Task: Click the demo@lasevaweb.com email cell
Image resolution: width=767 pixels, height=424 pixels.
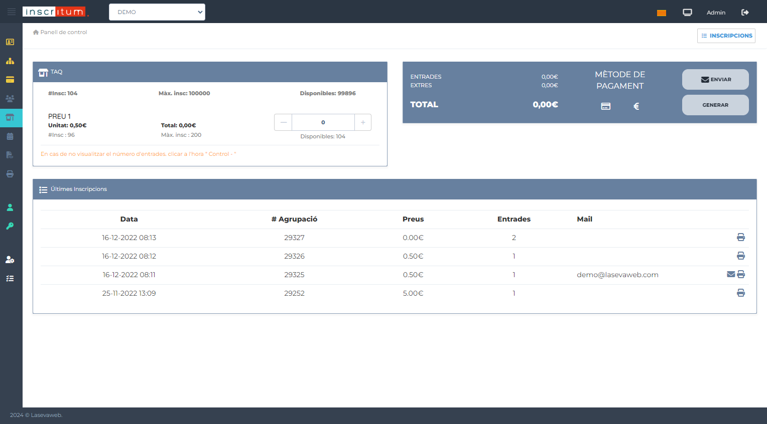Action: 617,275
